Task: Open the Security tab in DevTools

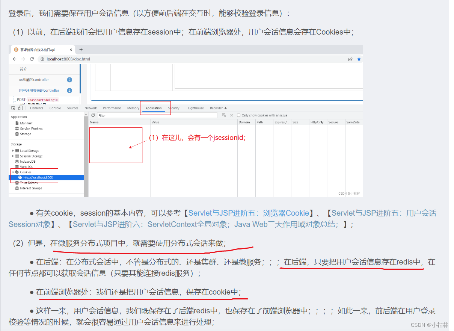Action: (x=174, y=108)
